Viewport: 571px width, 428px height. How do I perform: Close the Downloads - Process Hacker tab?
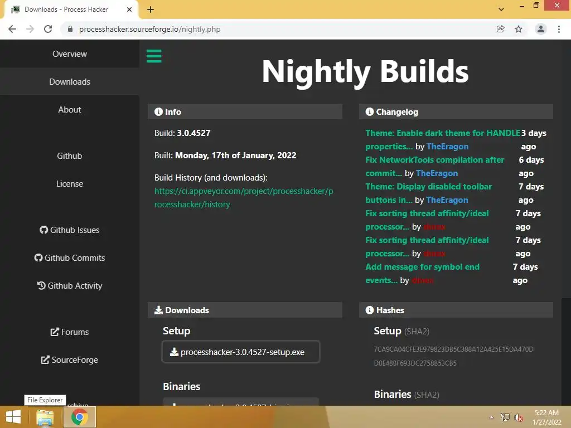pos(129,9)
